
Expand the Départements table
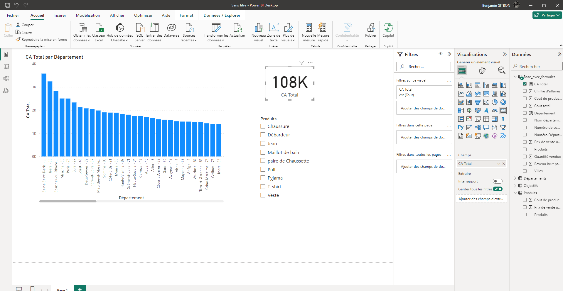[x=515, y=178]
